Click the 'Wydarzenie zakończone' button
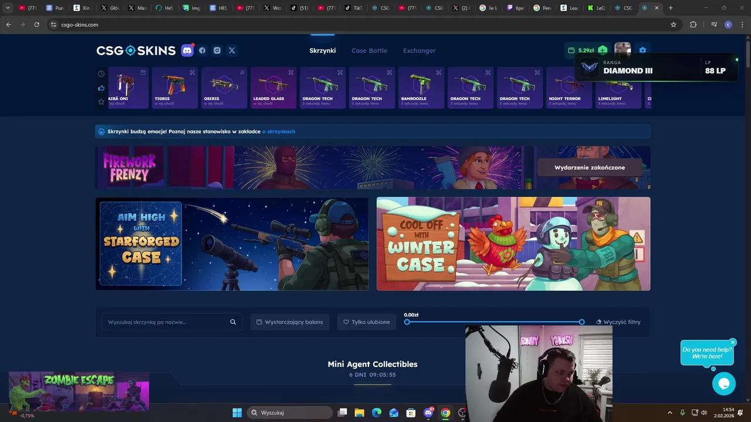Screen dimensions: 751x422 [x=590, y=168]
